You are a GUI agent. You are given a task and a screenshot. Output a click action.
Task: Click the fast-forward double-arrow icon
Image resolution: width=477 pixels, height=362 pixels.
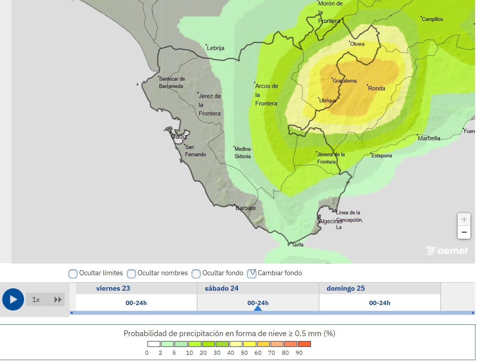coord(58,299)
